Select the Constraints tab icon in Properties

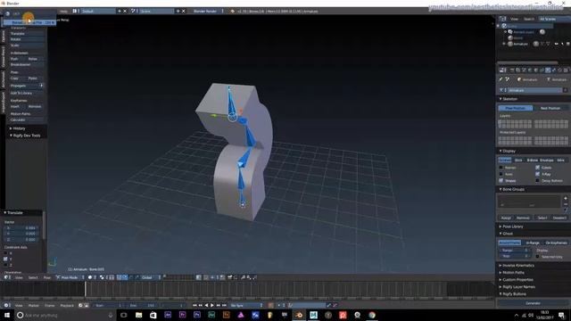click(542, 70)
